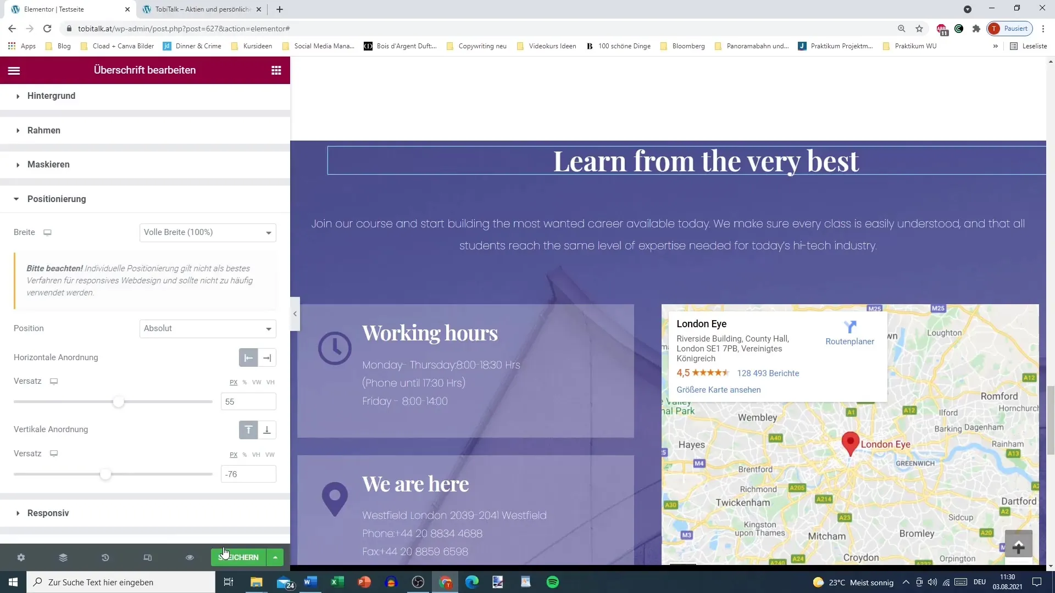Open the Routenplaner link on map
Screen dimensions: 1055x593
849,333
